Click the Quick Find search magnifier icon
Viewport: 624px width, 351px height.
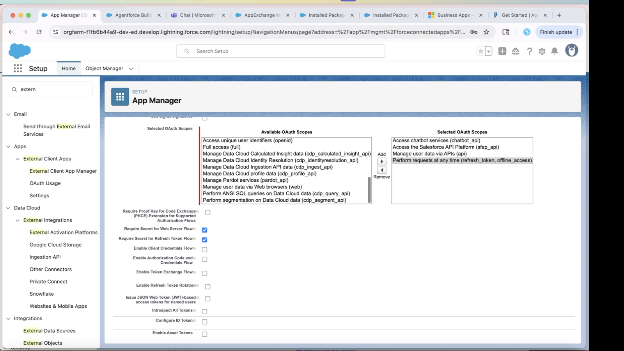tap(14, 89)
